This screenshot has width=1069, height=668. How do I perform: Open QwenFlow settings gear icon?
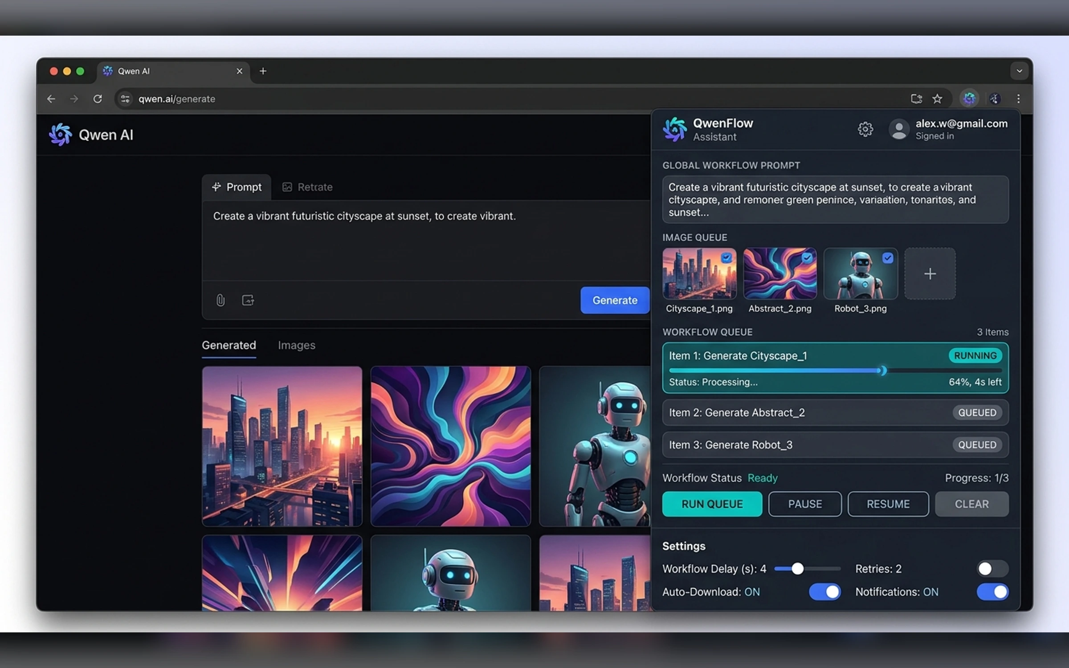click(865, 129)
